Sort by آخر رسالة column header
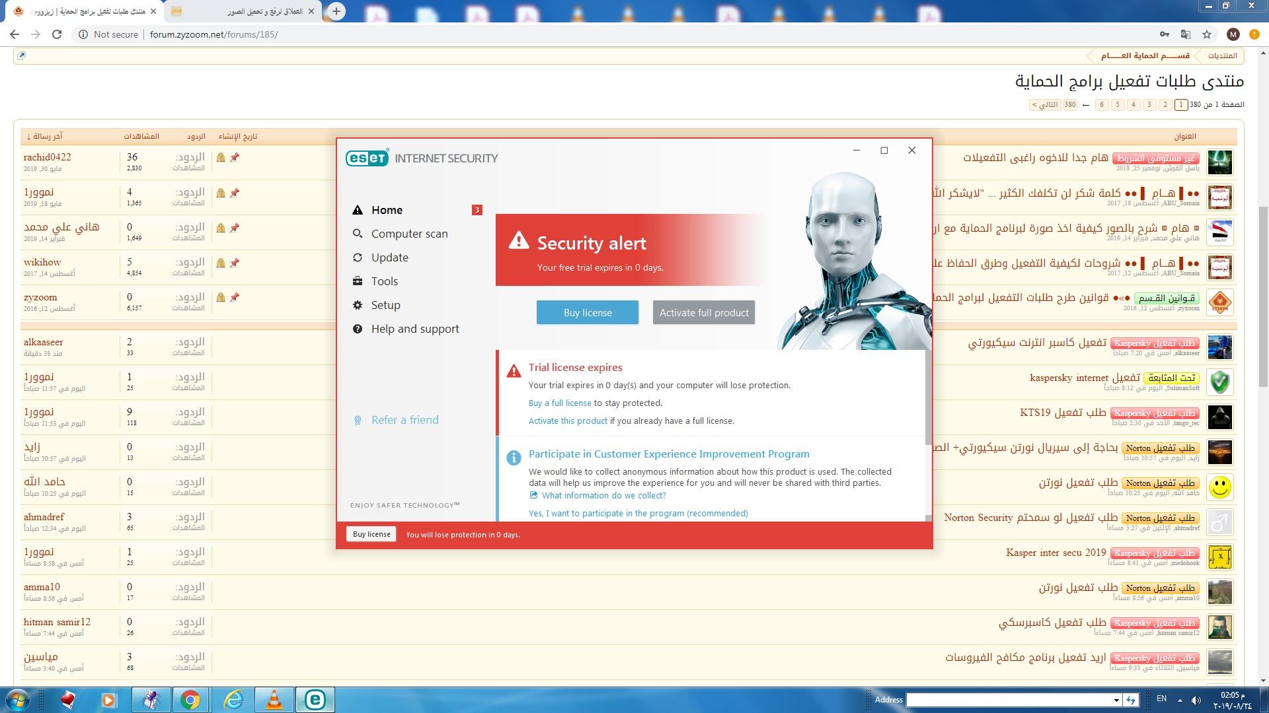Screen dimensions: 1269x713 pyautogui.click(x=44, y=136)
